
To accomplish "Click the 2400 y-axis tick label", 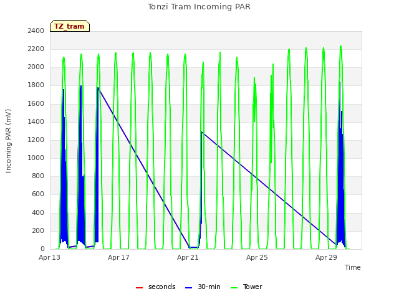I will [x=36, y=31].
